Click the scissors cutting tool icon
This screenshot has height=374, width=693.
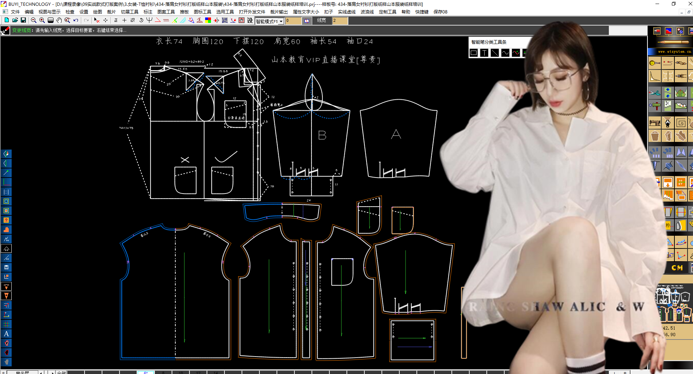[x=655, y=93]
